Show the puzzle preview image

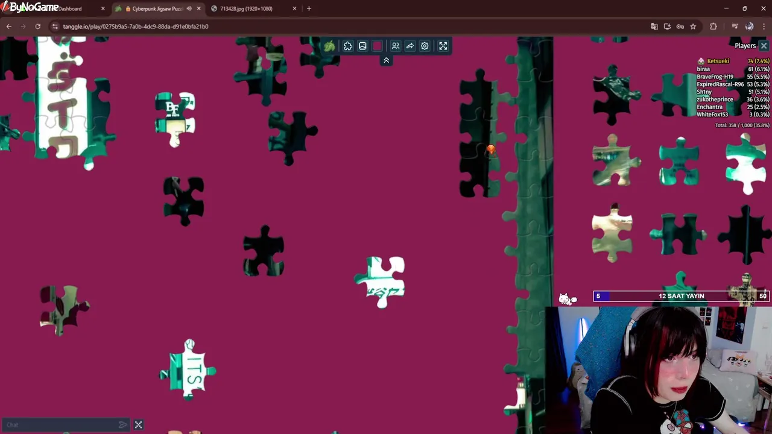tap(362, 46)
